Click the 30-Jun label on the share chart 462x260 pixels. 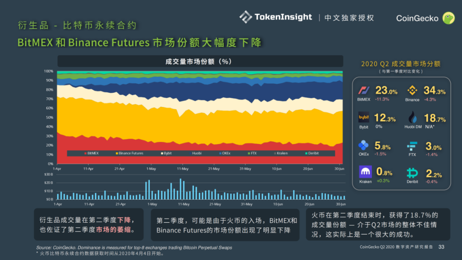coord(339,168)
